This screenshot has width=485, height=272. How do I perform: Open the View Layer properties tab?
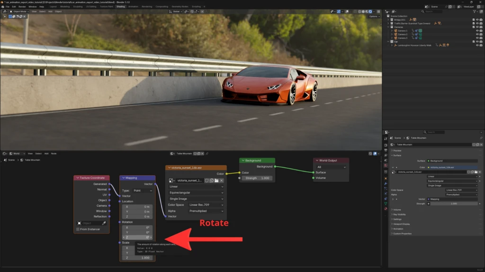[386, 155]
